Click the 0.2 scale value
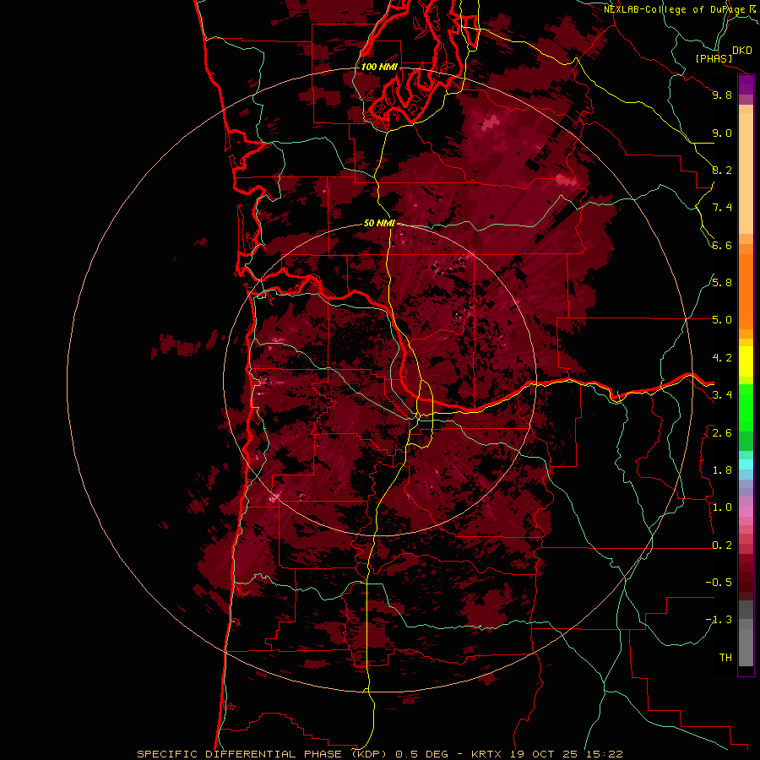 pyautogui.click(x=722, y=546)
